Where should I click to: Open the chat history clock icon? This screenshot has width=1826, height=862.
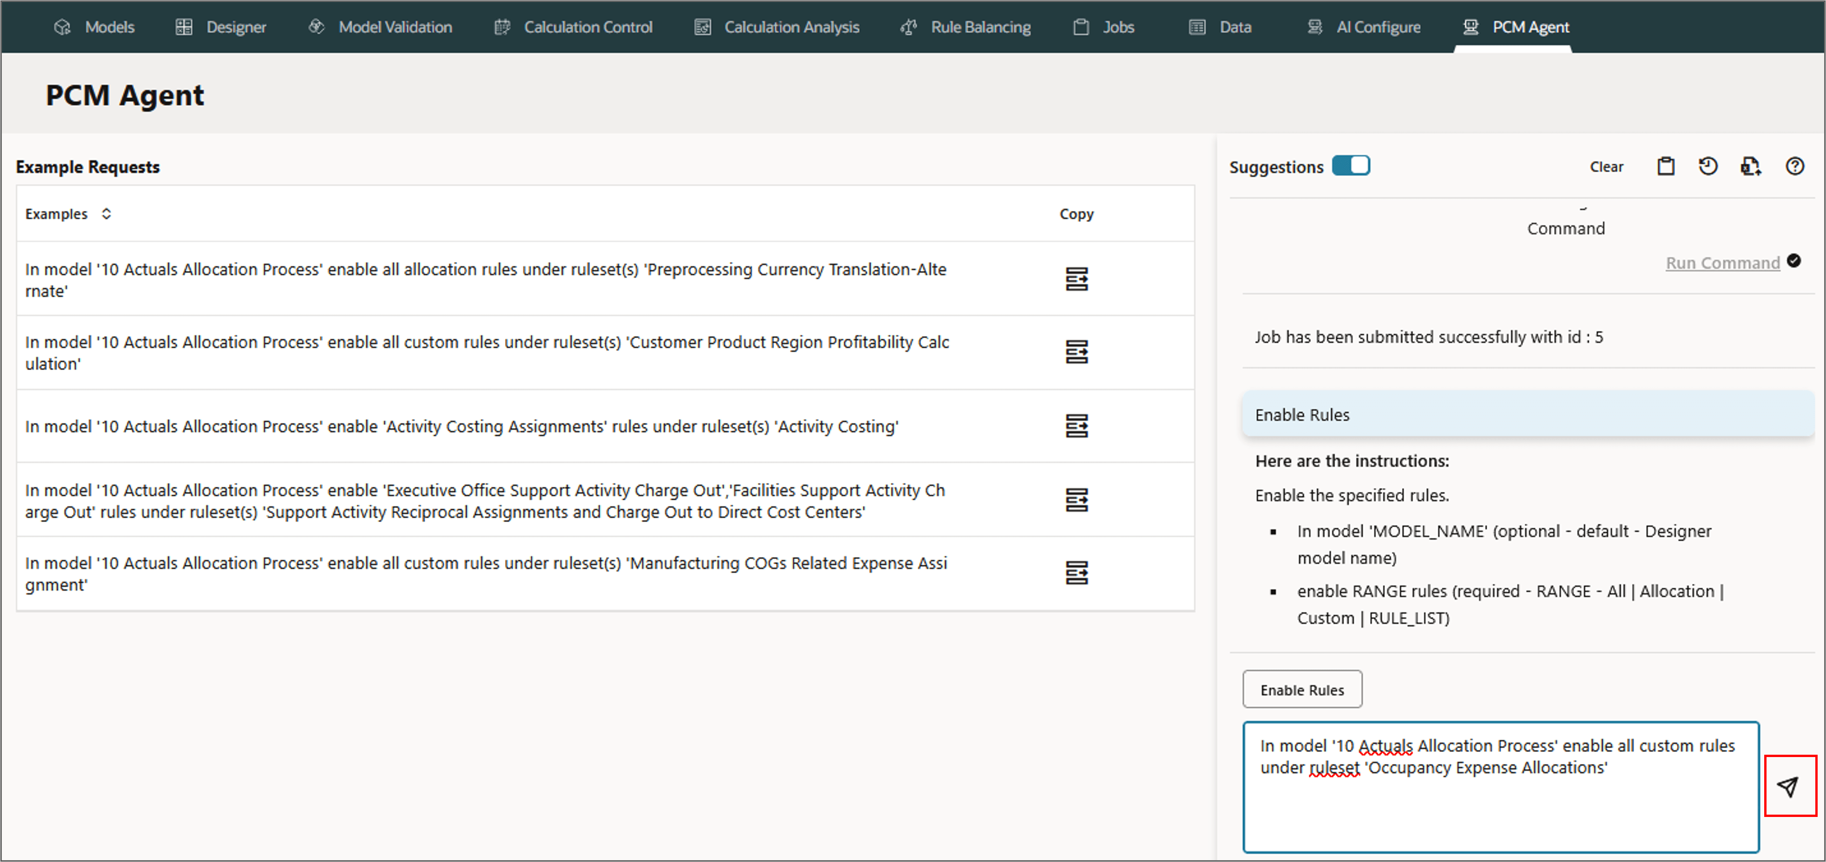point(1708,166)
